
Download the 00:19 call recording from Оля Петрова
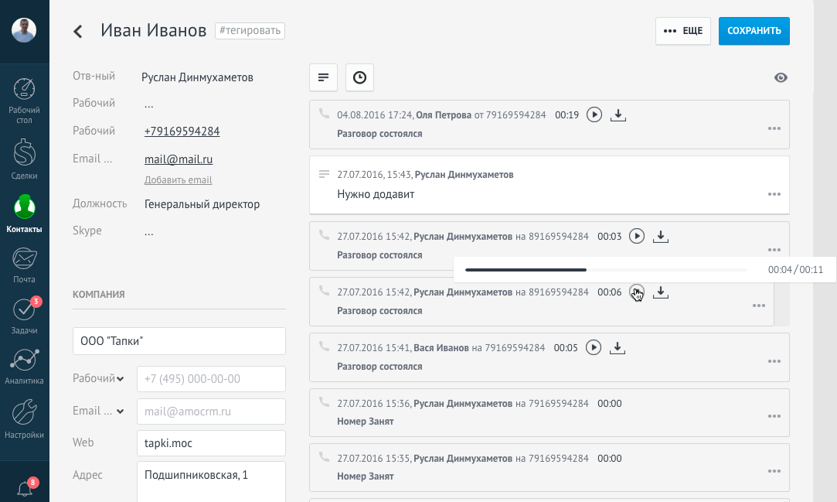point(618,114)
